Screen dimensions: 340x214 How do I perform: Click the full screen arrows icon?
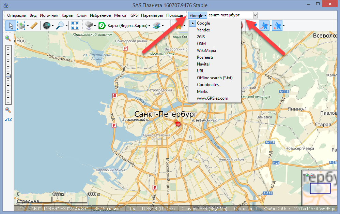pos(75,26)
